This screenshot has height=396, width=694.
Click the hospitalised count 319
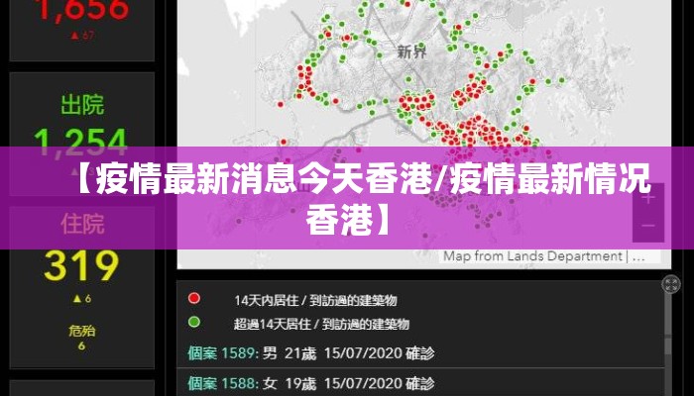click(x=81, y=266)
